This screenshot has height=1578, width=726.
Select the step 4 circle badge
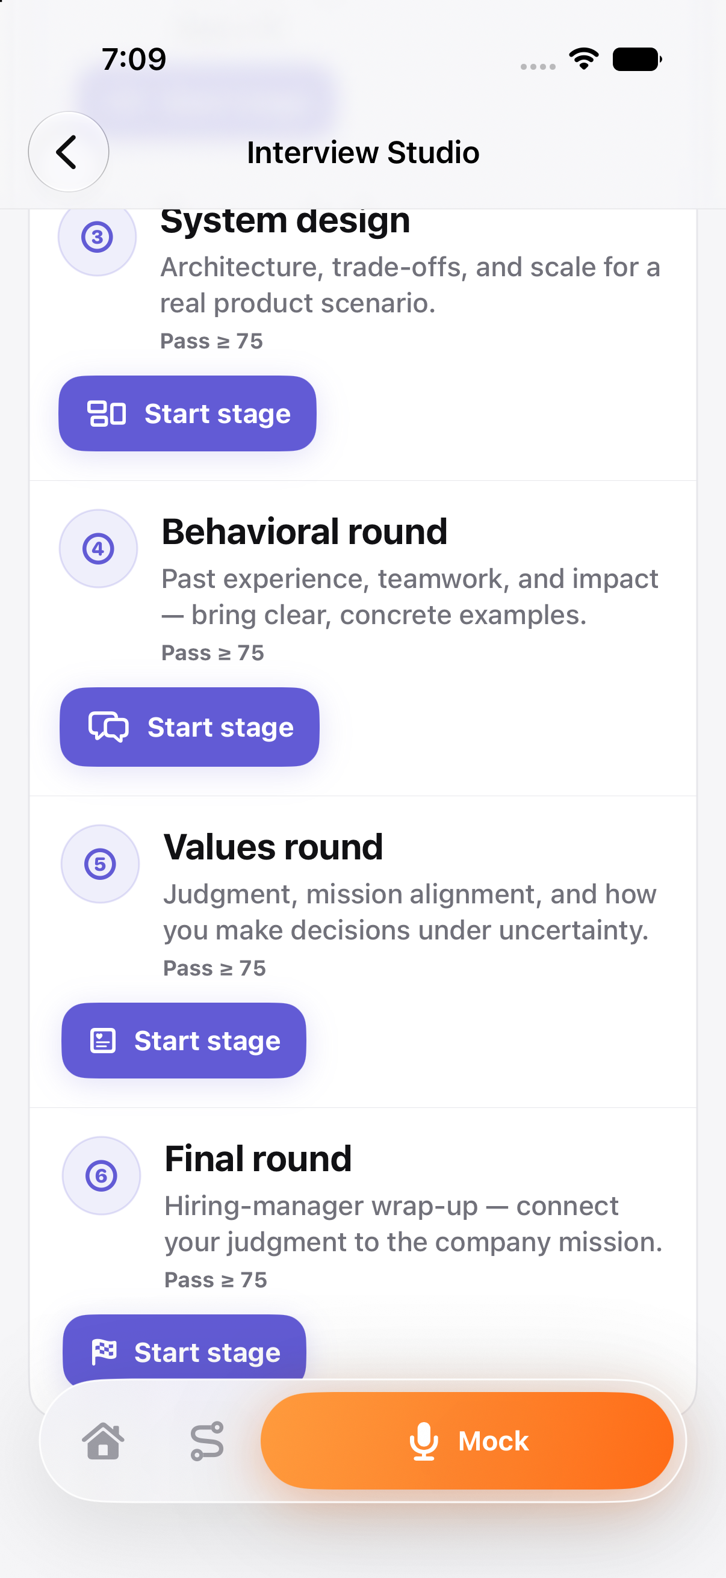point(98,548)
